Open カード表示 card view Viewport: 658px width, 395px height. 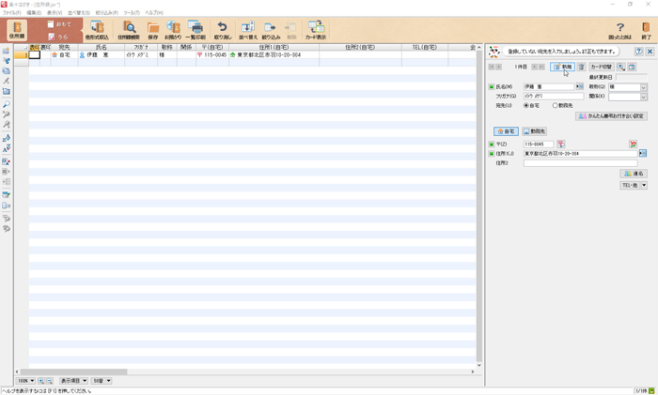click(x=316, y=30)
